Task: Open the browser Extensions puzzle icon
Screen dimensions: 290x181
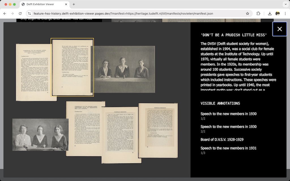Action: [x=258, y=14]
